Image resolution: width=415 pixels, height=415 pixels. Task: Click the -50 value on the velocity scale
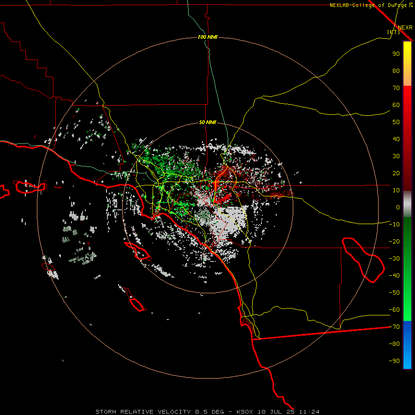(394, 293)
